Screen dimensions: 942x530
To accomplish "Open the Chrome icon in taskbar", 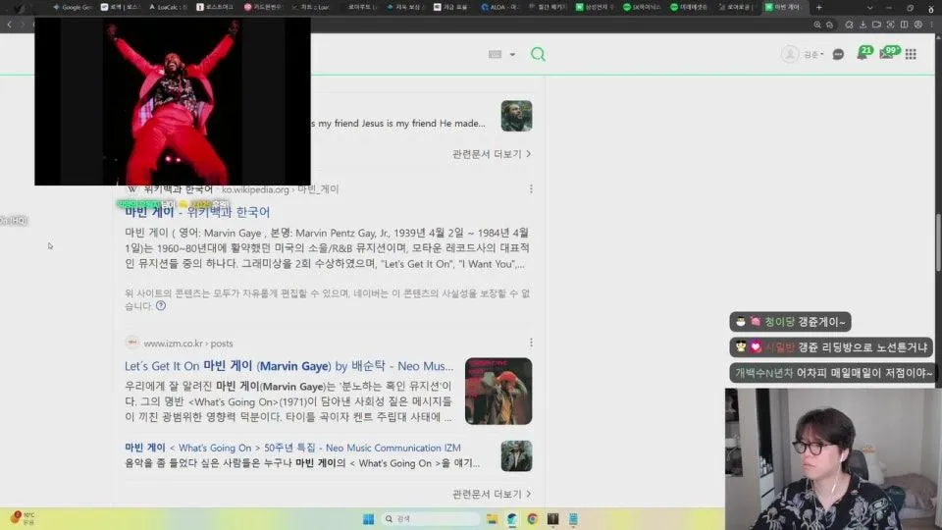I will [532, 518].
